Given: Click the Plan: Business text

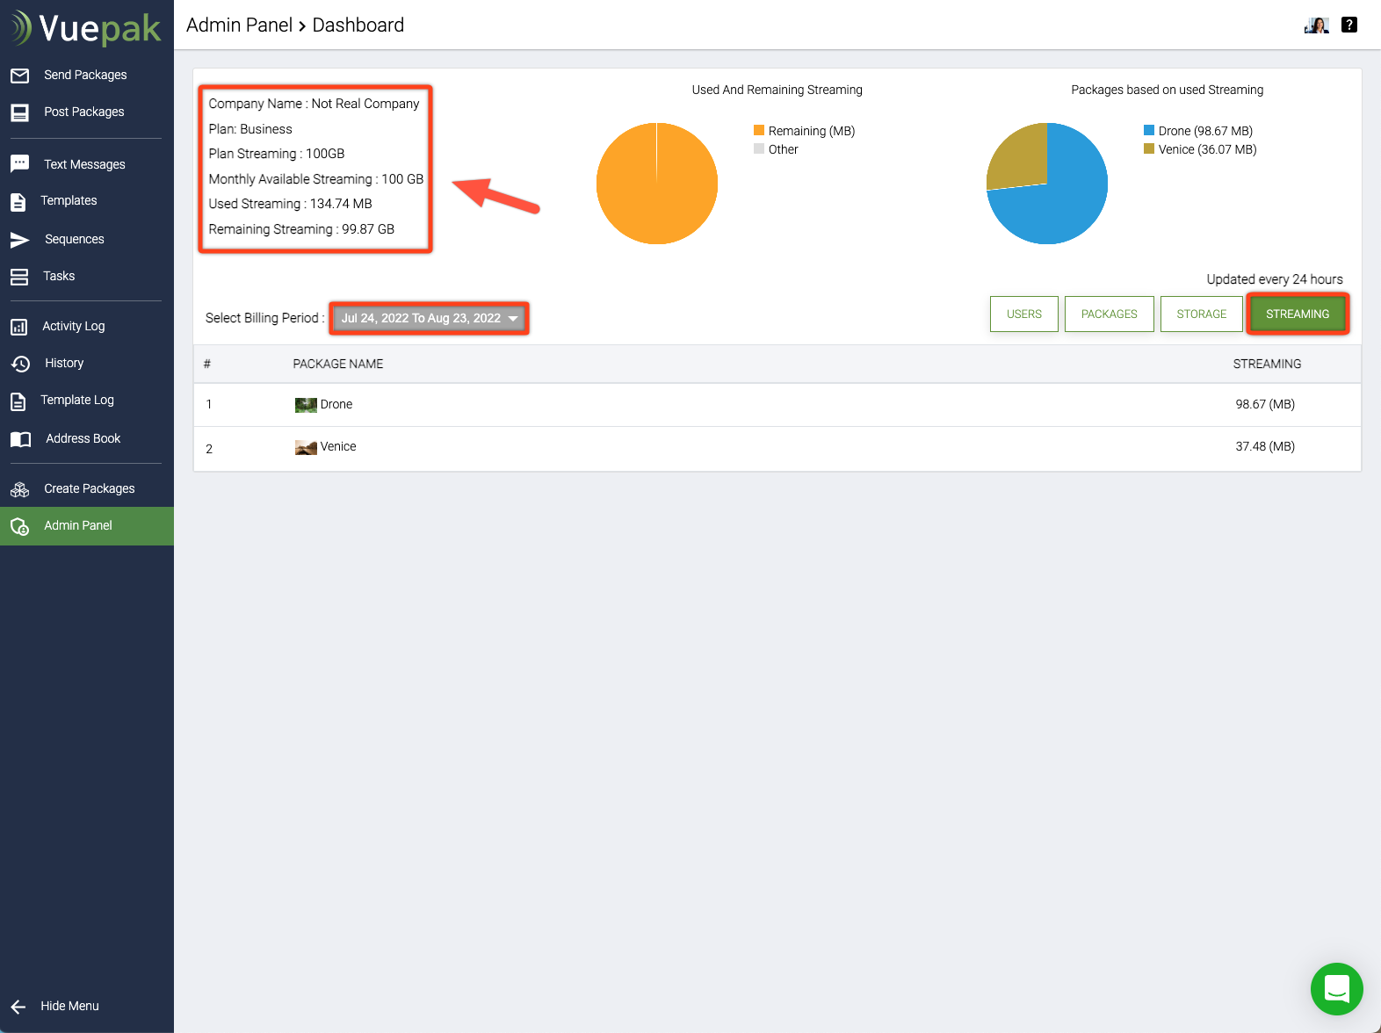Looking at the screenshot, I should (x=250, y=129).
